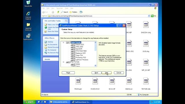185x104 pixels.
Task: Click the Go button beside address bar
Action: point(153,16)
